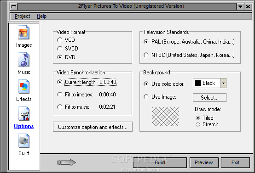Enable Use Image background
255x173 pixels.
pyautogui.click(x=160, y=97)
